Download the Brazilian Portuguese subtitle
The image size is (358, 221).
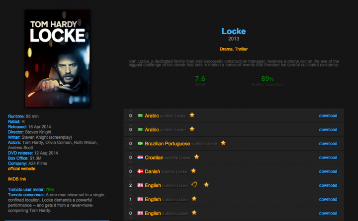pos(328,144)
